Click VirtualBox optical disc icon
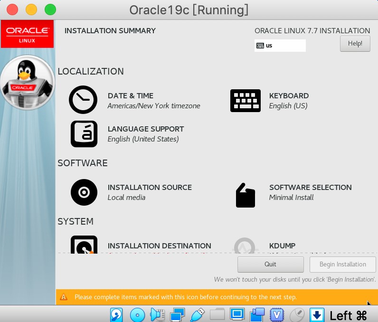The image size is (378, 322). (x=137, y=315)
